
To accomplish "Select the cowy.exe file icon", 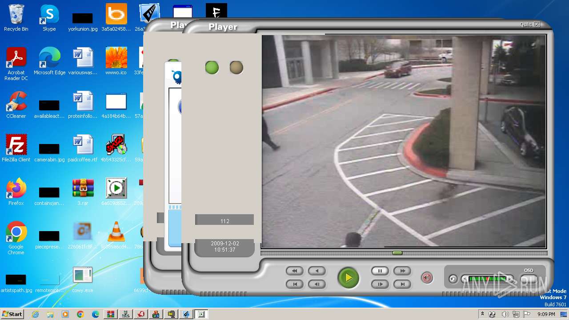I will [x=83, y=280].
